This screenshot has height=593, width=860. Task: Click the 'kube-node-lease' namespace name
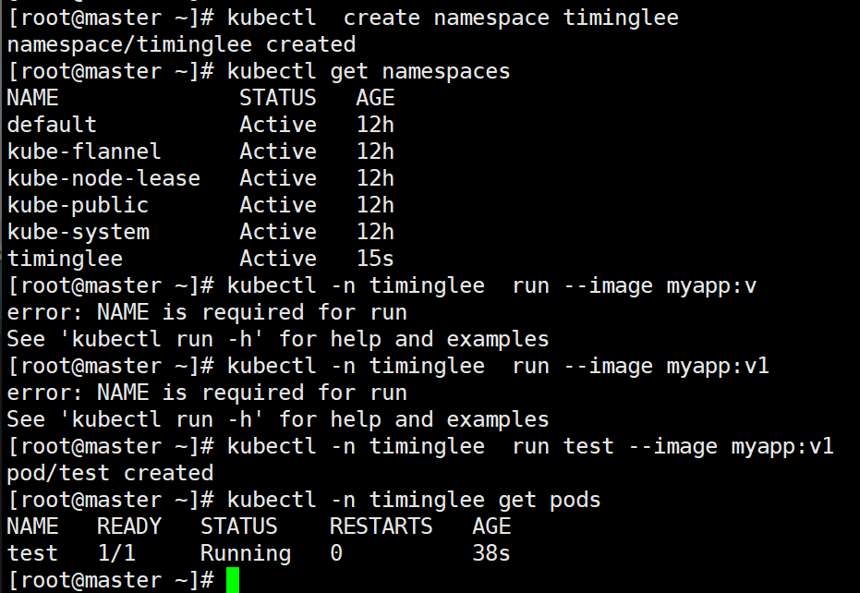pyautogui.click(x=103, y=178)
